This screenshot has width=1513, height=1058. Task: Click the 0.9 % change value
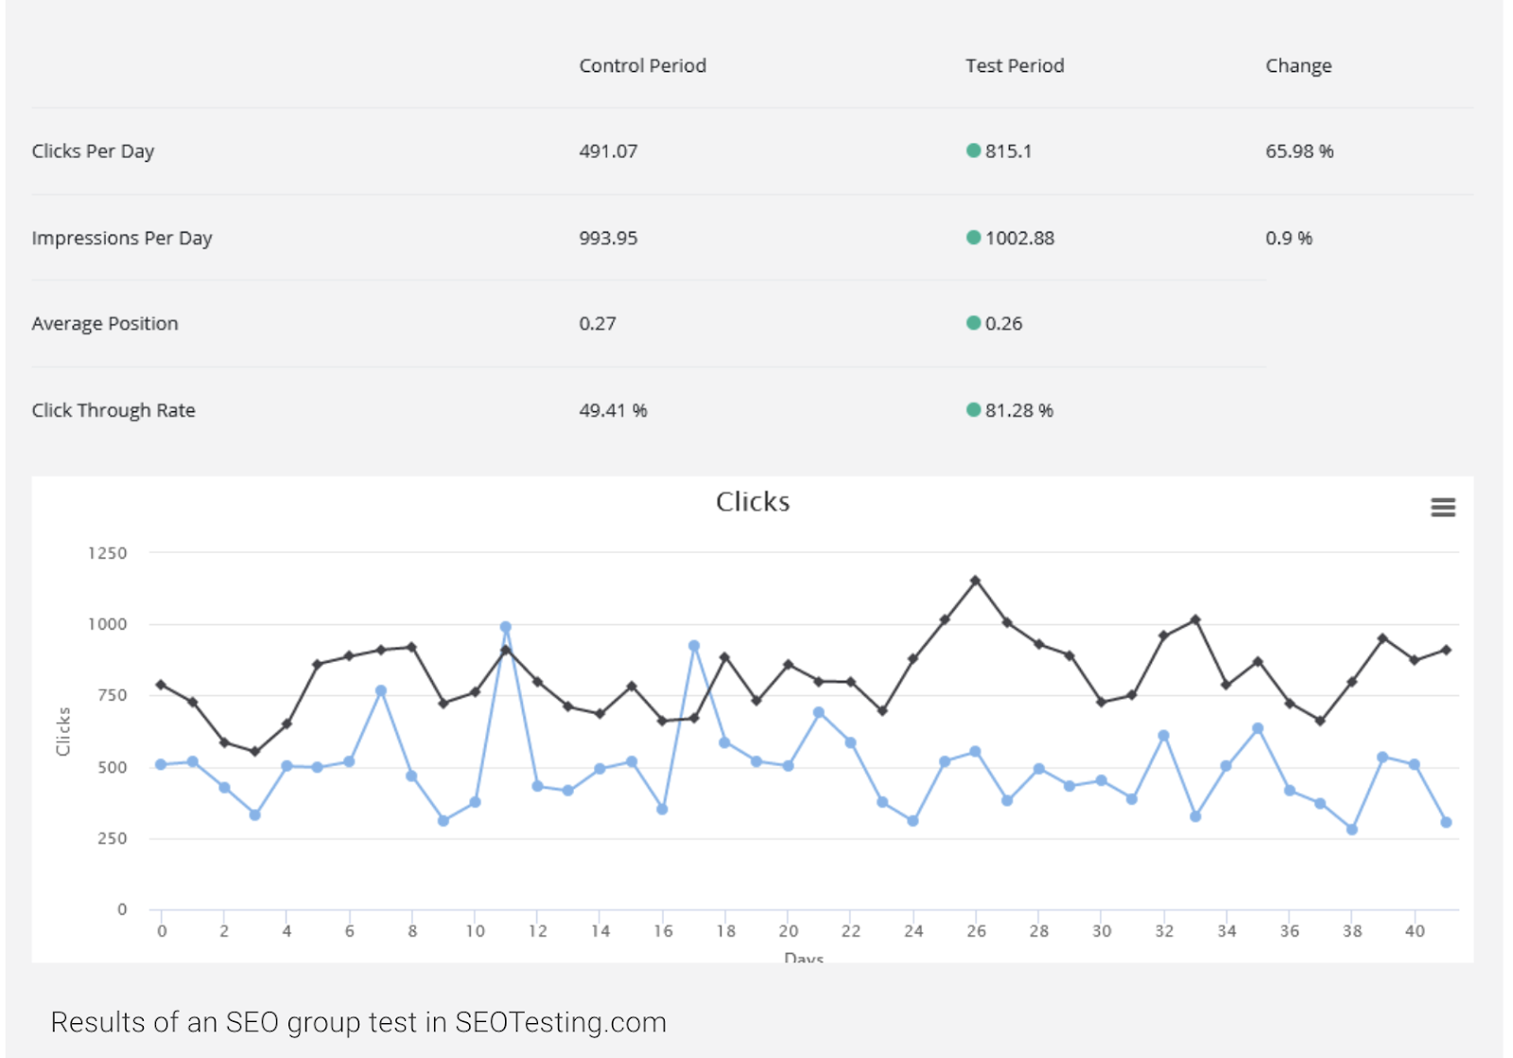pyautogui.click(x=1289, y=238)
